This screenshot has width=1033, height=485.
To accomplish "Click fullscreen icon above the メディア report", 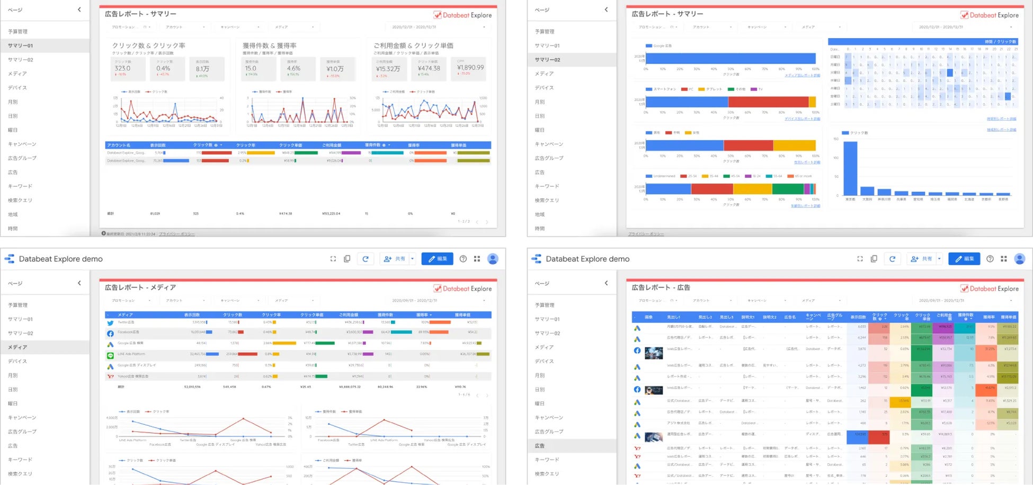I will pyautogui.click(x=333, y=259).
